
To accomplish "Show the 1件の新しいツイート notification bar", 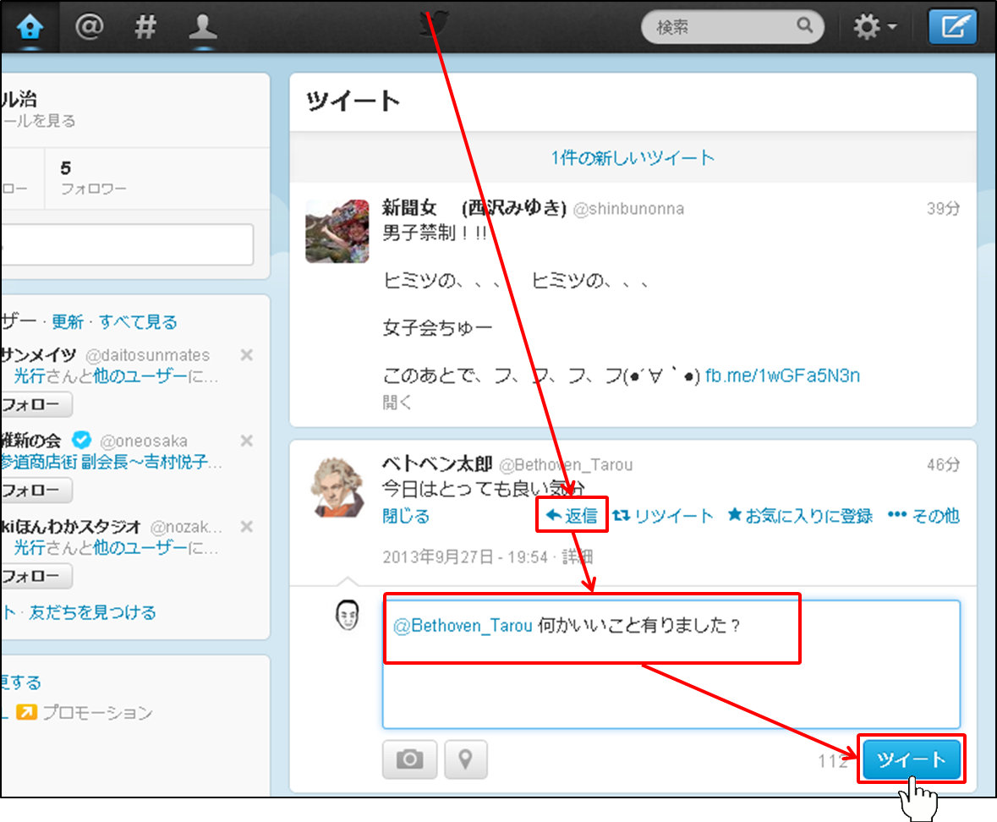I will tap(633, 158).
